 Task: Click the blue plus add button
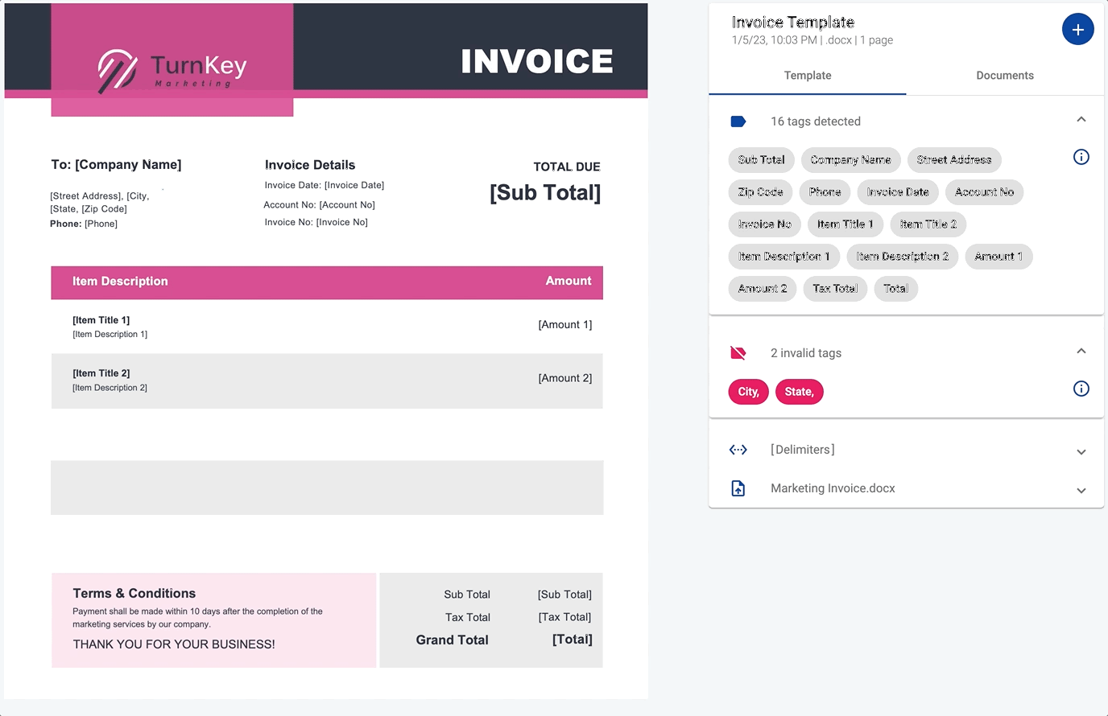tap(1077, 30)
